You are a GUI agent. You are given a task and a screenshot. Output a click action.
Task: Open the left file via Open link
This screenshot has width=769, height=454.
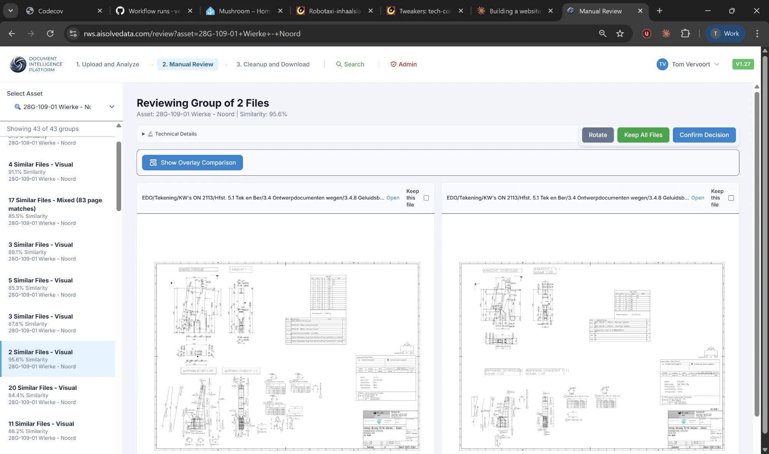point(393,198)
